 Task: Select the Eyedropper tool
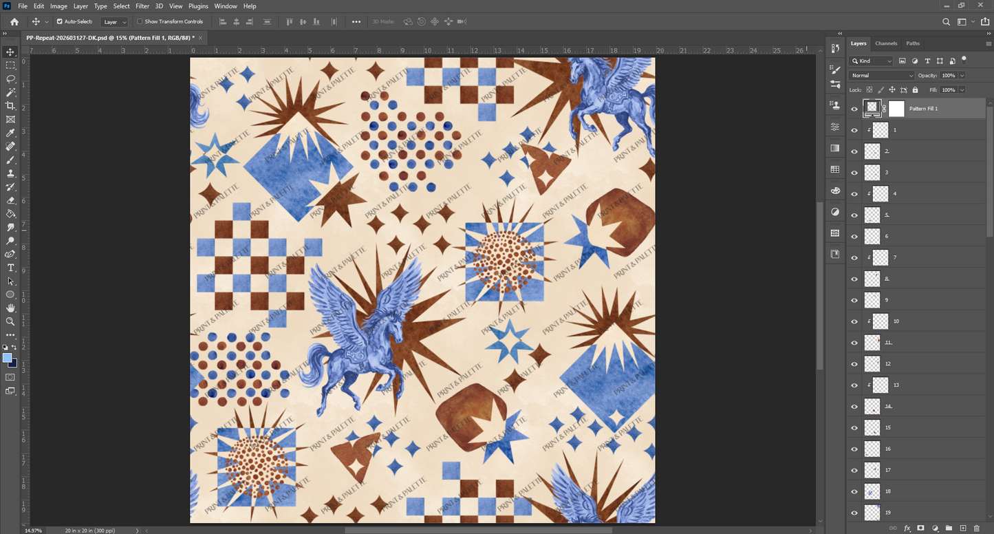[x=10, y=133]
